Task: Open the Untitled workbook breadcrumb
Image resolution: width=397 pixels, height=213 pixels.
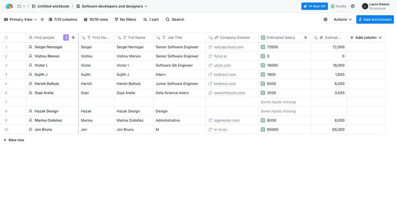Action: (50, 6)
